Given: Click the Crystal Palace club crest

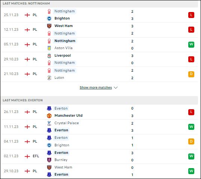Looking at the screenshot, I should [49, 123].
